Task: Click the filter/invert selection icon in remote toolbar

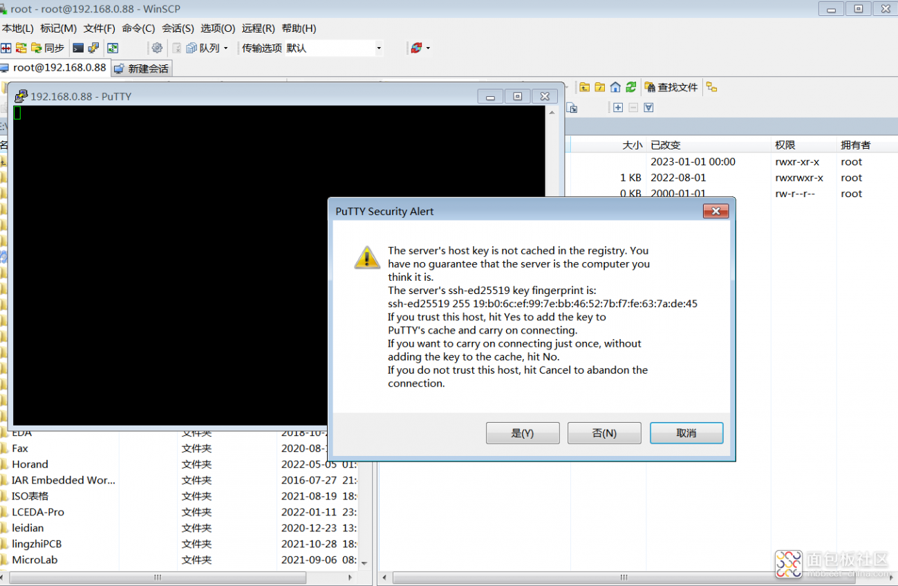Action: click(648, 107)
